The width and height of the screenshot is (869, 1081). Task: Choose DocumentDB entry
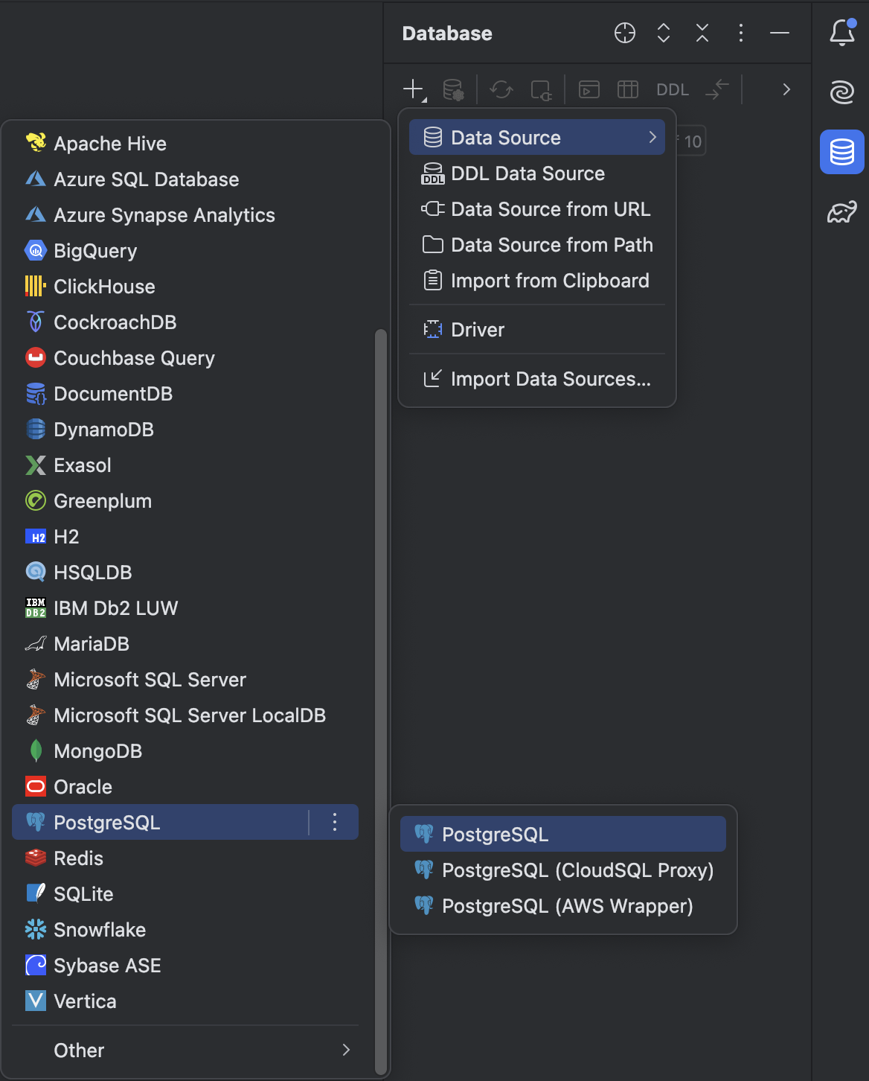tap(185, 394)
